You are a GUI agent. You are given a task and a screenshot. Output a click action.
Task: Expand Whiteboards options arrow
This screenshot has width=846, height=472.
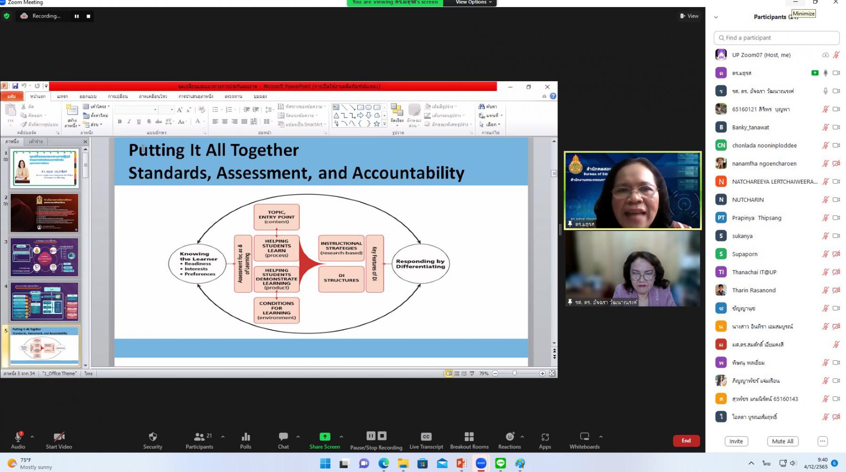(x=601, y=437)
